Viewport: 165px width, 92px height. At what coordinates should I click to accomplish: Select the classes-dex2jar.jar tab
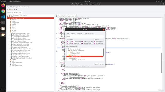pos(14,13)
